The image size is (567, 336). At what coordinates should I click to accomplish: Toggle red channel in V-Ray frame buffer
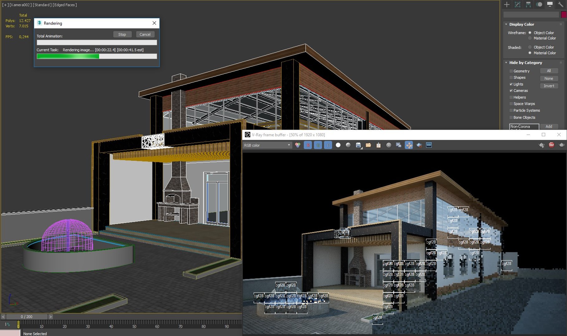point(308,145)
